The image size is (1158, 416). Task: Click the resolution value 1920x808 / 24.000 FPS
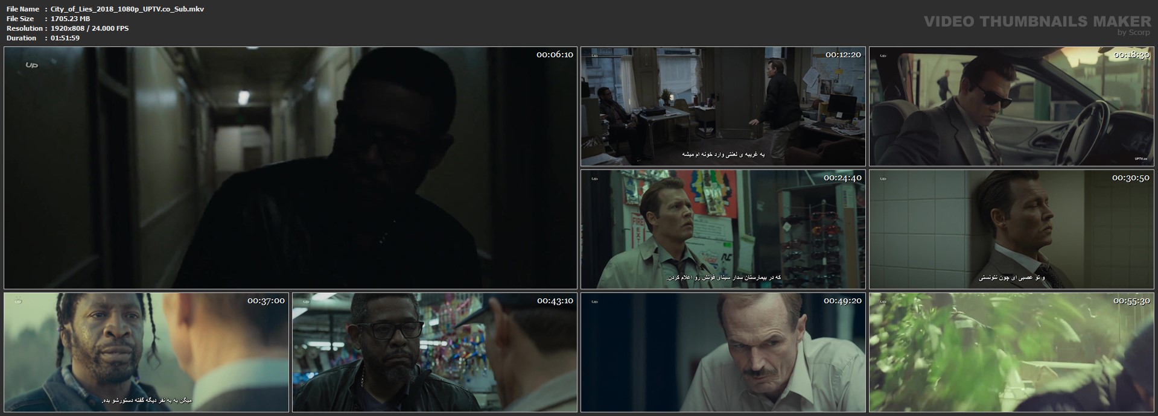click(x=90, y=28)
